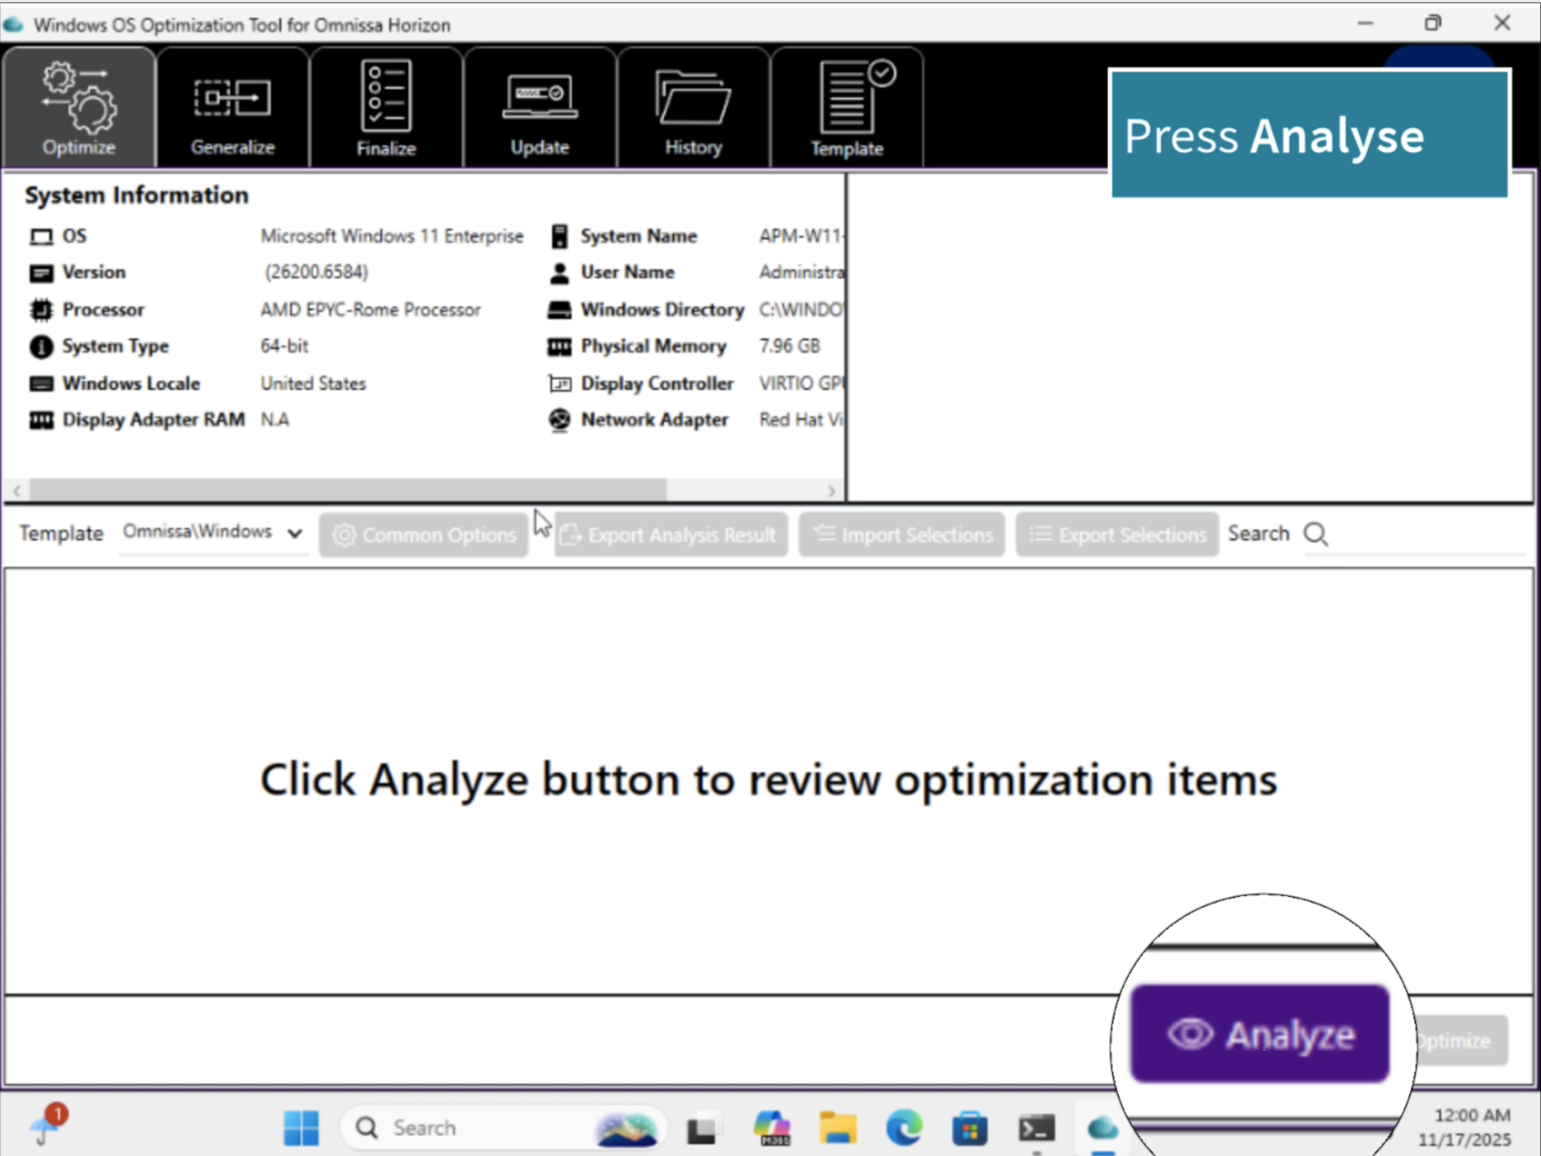Click the Processor chip icon
Image resolution: width=1541 pixels, height=1156 pixels.
pyautogui.click(x=41, y=309)
